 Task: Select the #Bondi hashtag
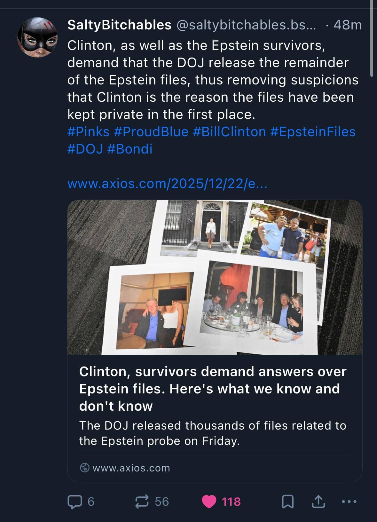tap(130, 149)
